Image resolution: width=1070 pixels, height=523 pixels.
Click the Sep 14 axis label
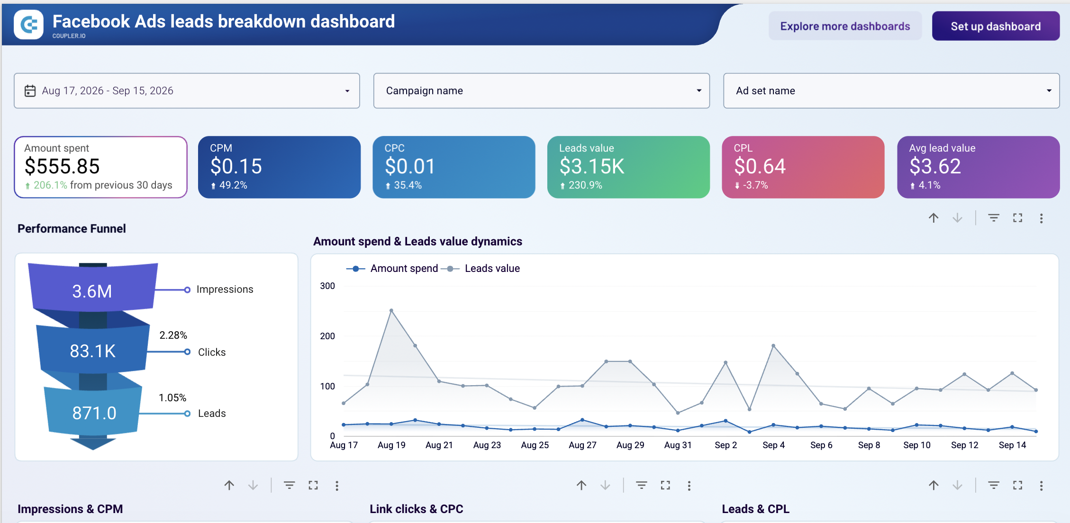pyautogui.click(x=1012, y=445)
